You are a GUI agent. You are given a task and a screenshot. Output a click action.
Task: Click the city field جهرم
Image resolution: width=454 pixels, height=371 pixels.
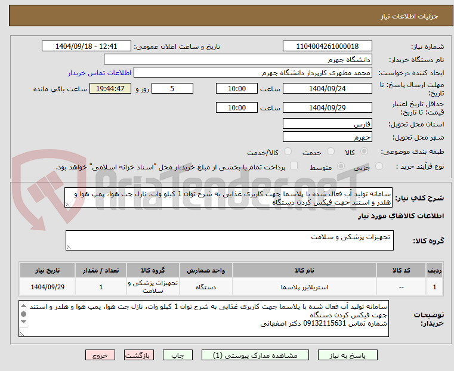click(x=327, y=137)
